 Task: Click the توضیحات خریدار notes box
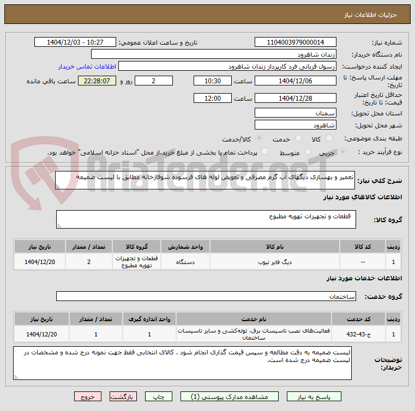click(x=182, y=363)
